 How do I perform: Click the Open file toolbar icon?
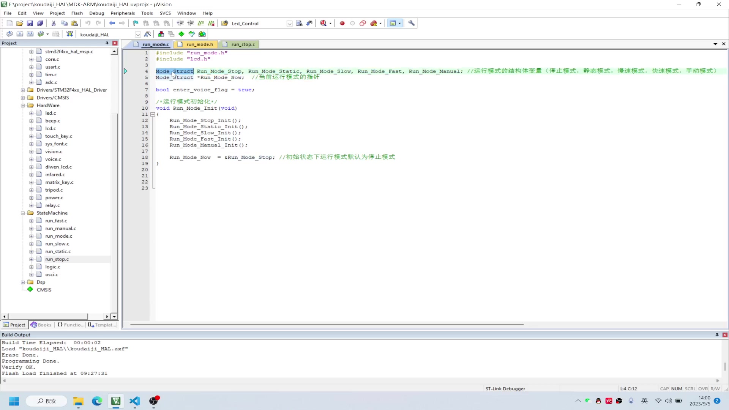point(20,23)
